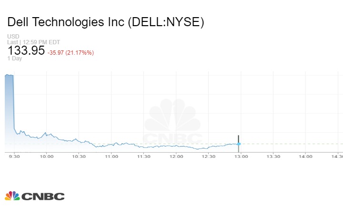The width and height of the screenshot is (343, 214).
Task: Click the 11:00 time axis label
Action: coord(111,156)
